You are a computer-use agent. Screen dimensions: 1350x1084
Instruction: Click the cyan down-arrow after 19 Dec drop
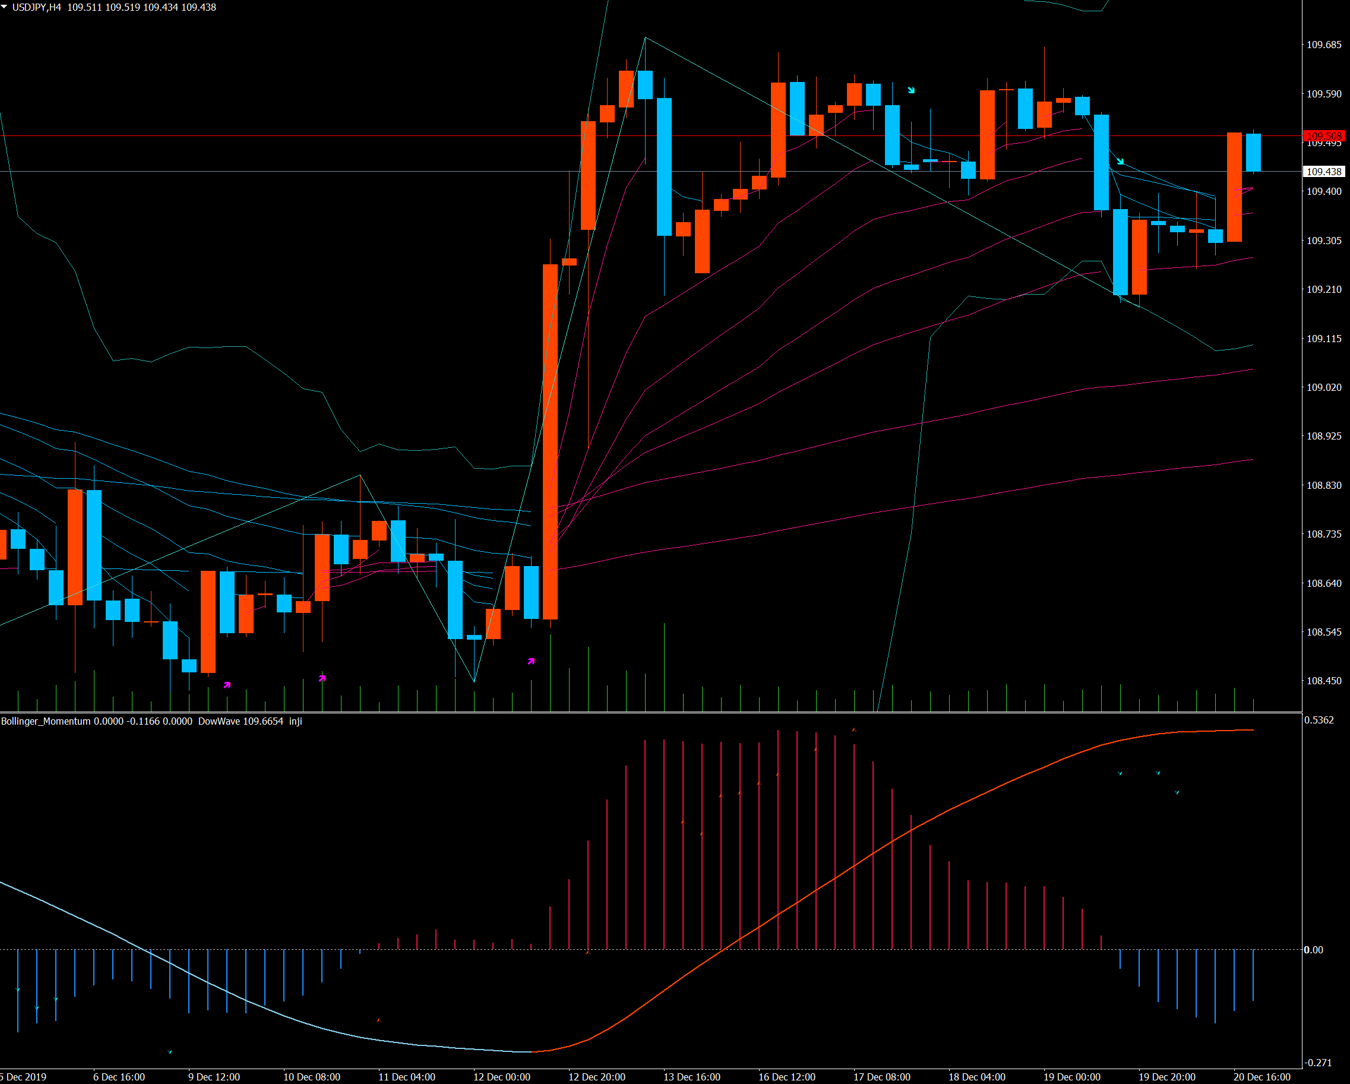click(x=1120, y=162)
